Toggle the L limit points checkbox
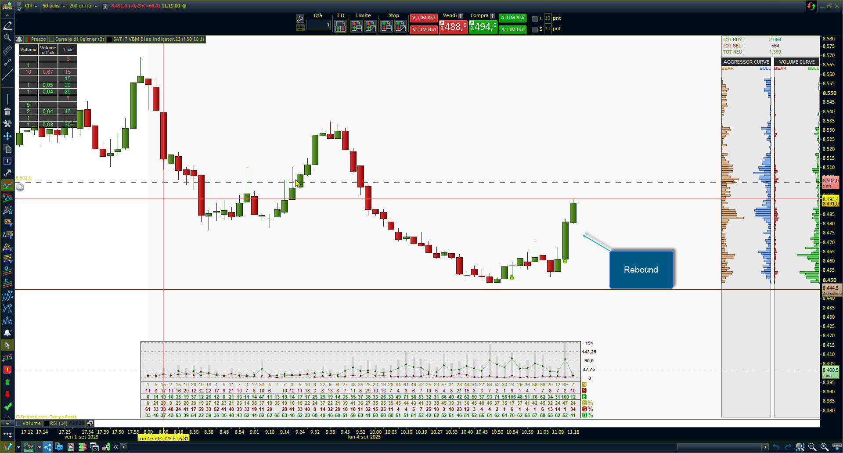 click(535, 18)
